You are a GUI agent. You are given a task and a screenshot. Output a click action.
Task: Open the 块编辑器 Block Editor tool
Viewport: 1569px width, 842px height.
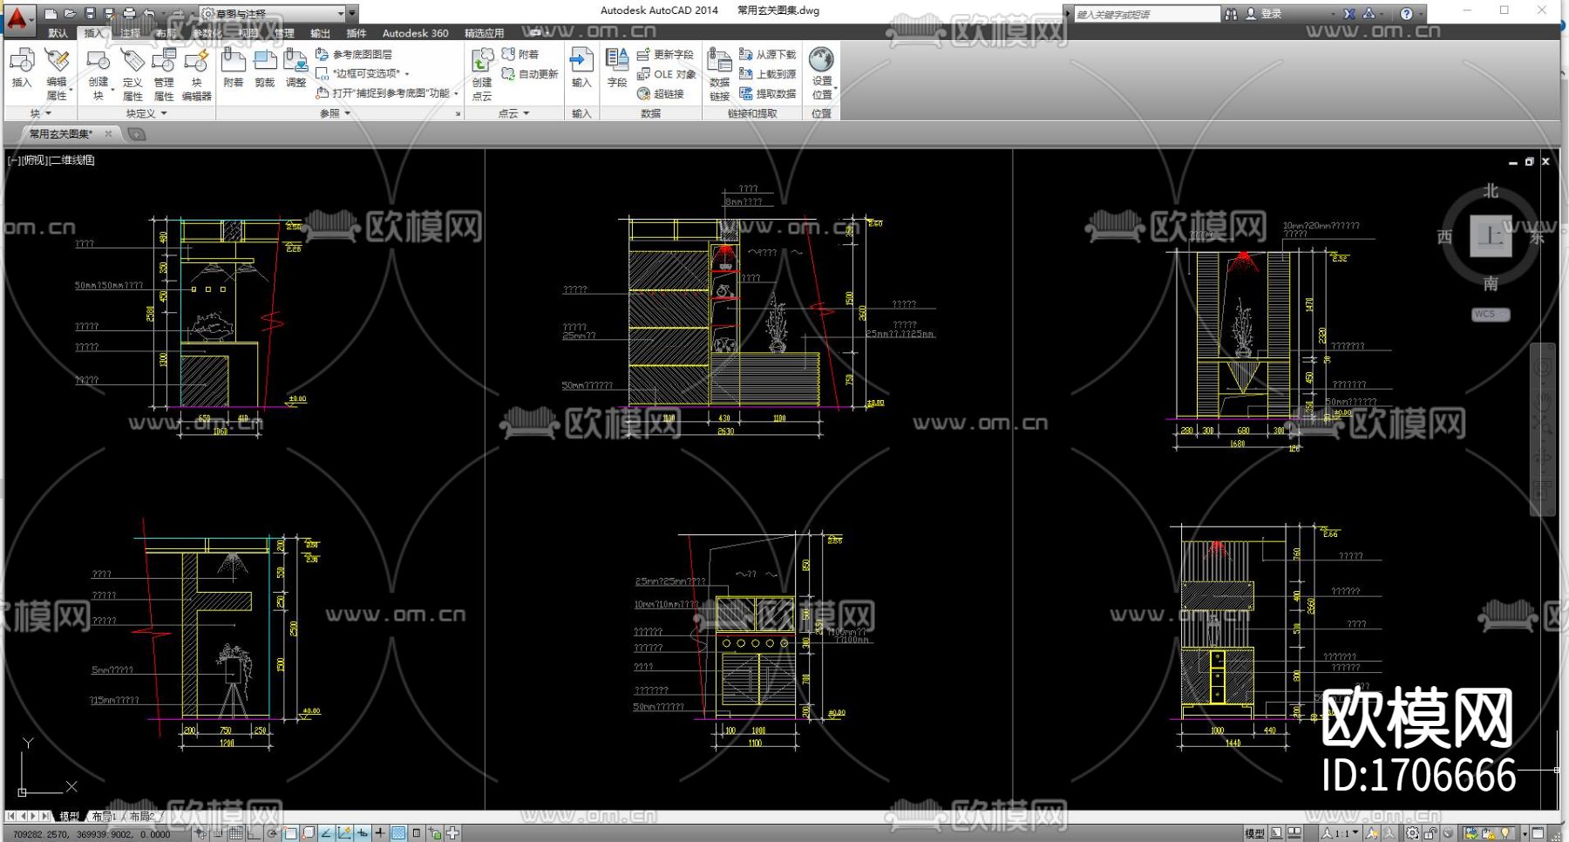(x=196, y=74)
